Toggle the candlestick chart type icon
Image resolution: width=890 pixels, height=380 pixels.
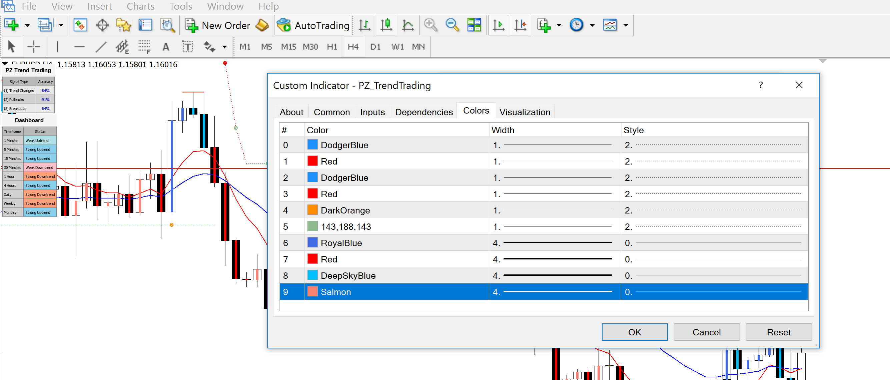[386, 25]
